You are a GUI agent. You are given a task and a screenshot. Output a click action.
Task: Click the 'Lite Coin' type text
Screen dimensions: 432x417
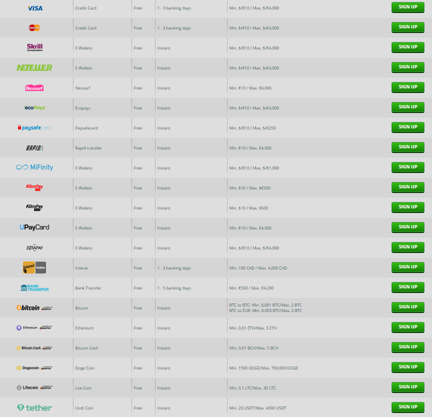pyautogui.click(x=83, y=388)
